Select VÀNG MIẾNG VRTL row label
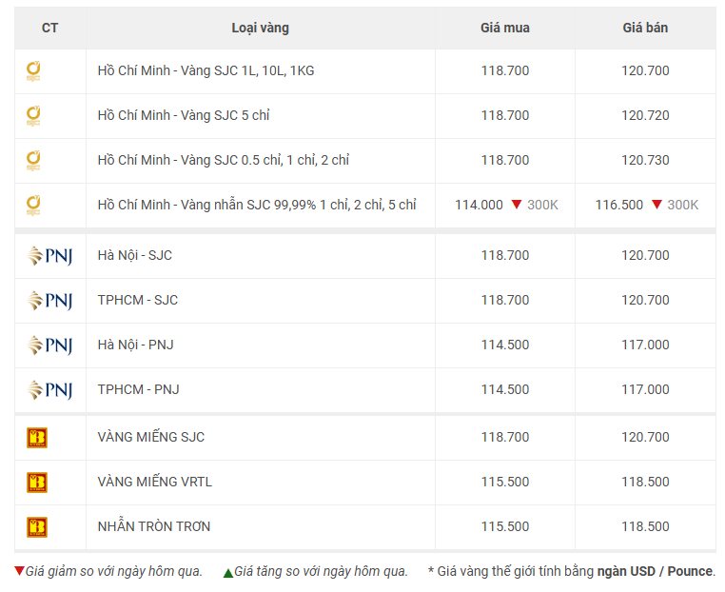 155,482
